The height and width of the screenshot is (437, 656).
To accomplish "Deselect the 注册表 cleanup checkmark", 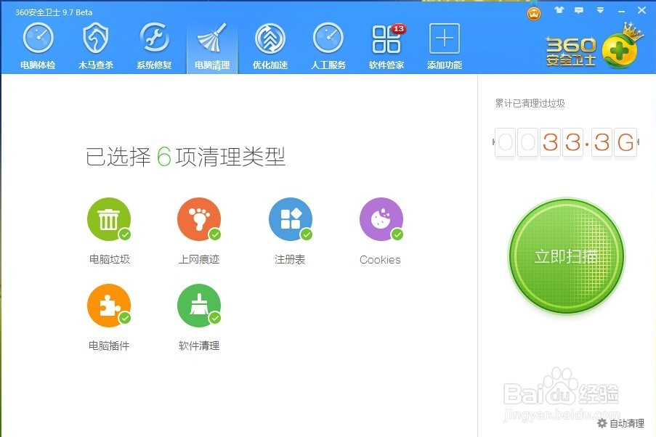I will 306,236.
